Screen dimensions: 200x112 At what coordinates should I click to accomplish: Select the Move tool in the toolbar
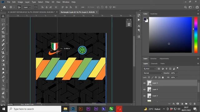[x=3, y=16]
